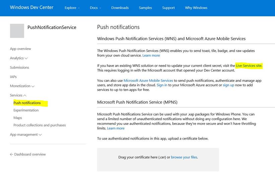Open the Explore dropdown menu
Image resolution: width=275 pixels, height=172 pixels.
(x=72, y=8)
